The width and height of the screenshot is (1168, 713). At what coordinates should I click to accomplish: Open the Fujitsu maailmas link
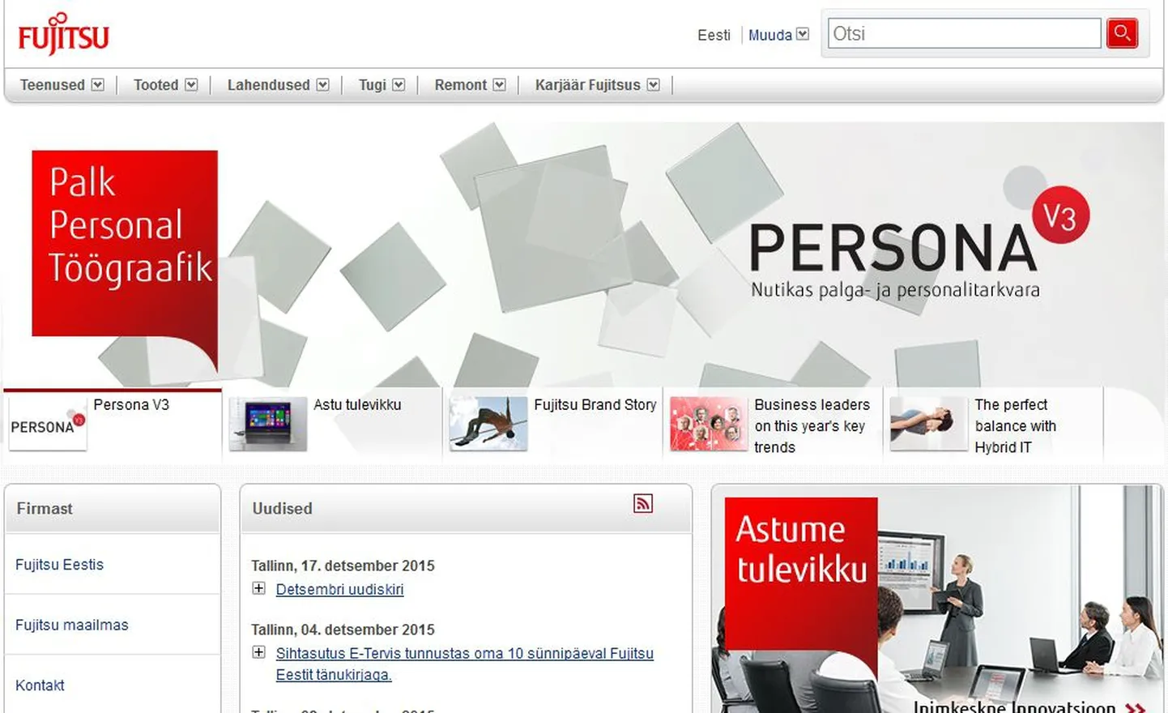click(71, 625)
